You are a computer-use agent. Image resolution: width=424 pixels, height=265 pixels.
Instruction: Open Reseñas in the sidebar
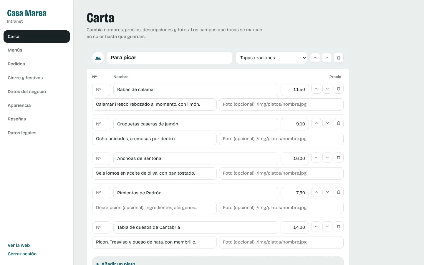point(37,119)
